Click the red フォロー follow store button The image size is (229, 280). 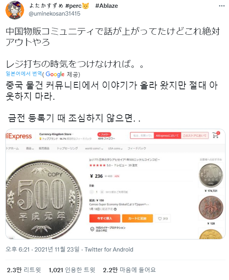click(104, 134)
